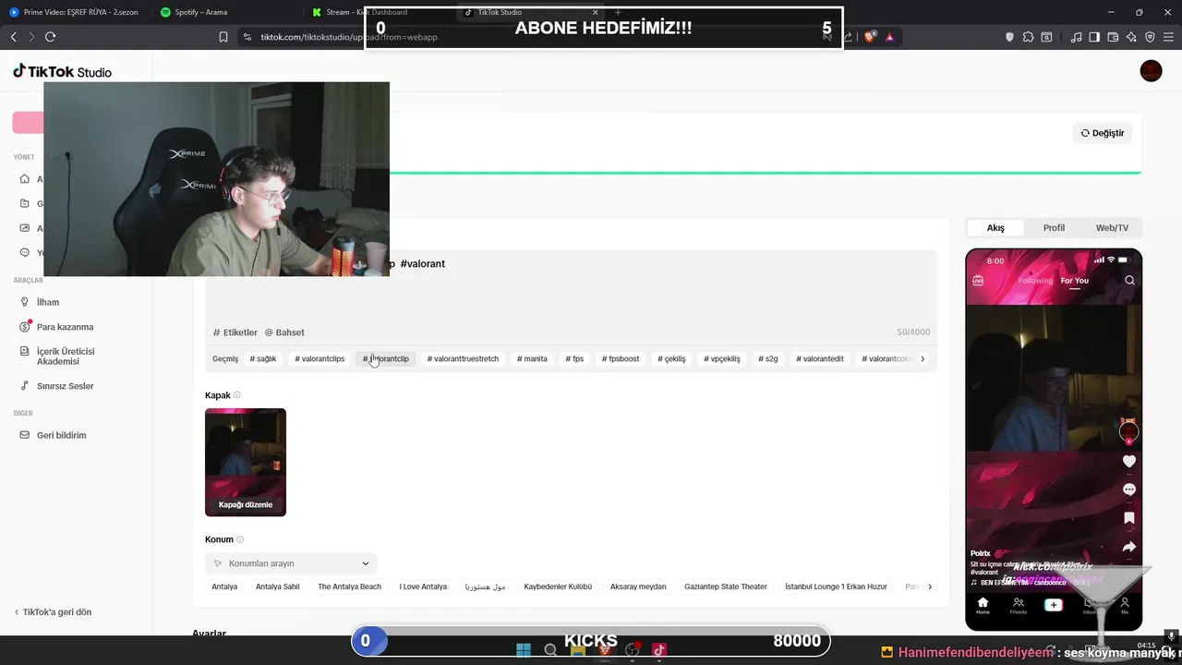Toggle the browser sidebar panel icon
Viewport: 1182px width, 665px height.
tap(1094, 37)
